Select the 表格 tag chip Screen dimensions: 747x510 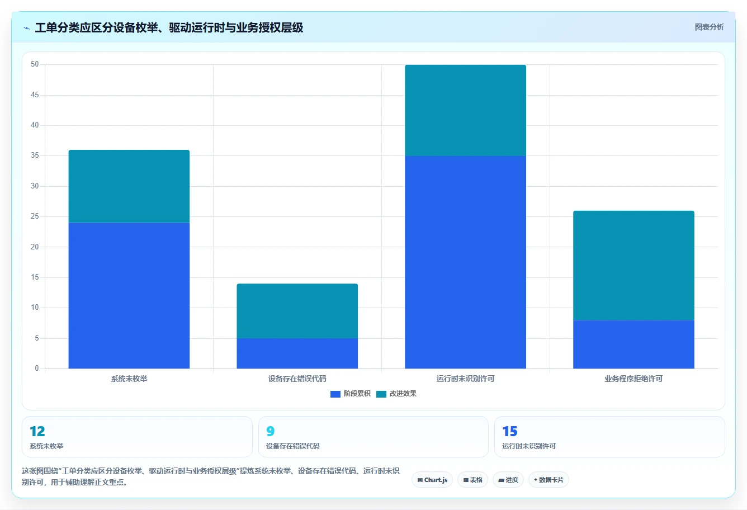[x=472, y=480]
